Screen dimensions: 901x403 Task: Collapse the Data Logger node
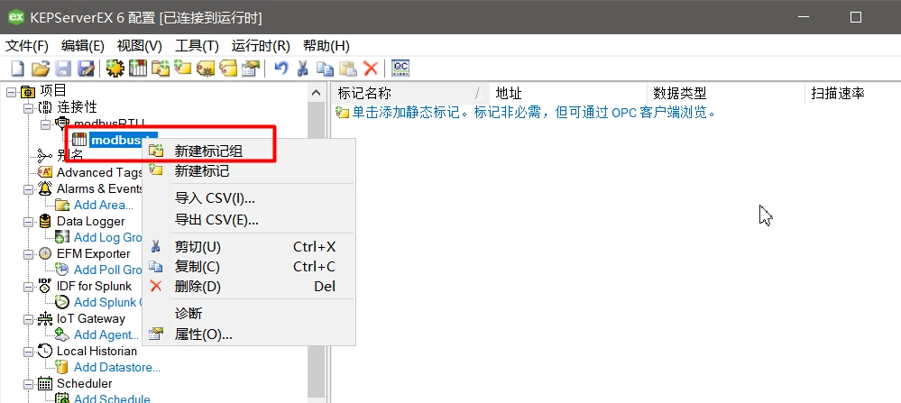(x=29, y=222)
